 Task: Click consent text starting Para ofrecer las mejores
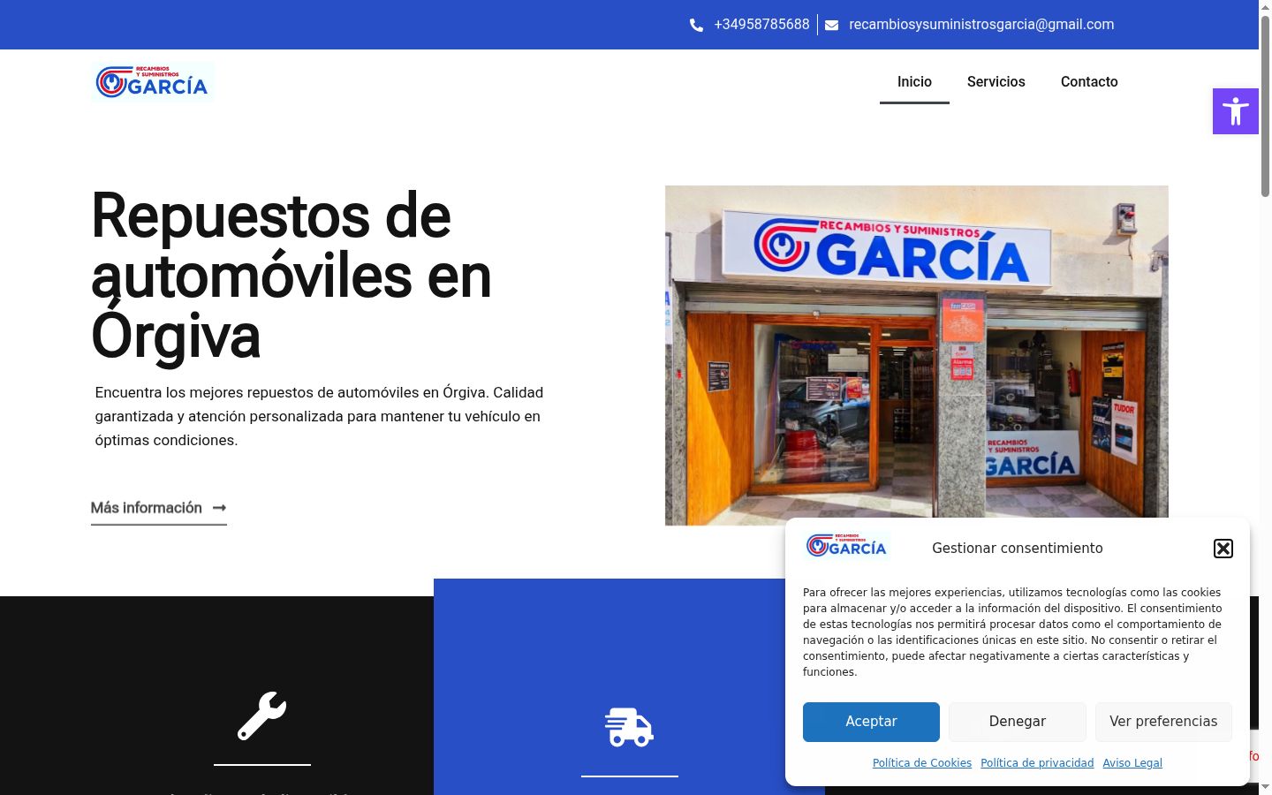(x=1012, y=632)
